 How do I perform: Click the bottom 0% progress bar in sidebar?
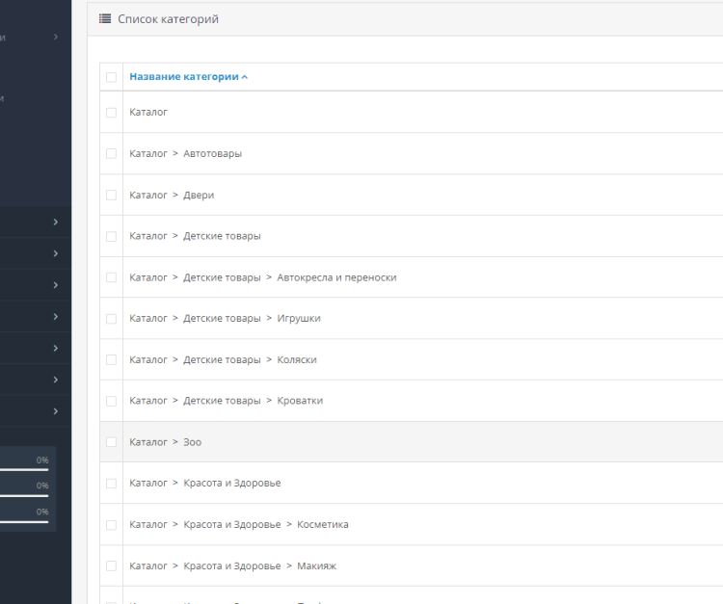[24, 521]
